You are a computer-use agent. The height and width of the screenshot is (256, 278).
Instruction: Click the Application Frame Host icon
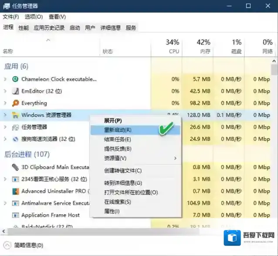click(15, 215)
